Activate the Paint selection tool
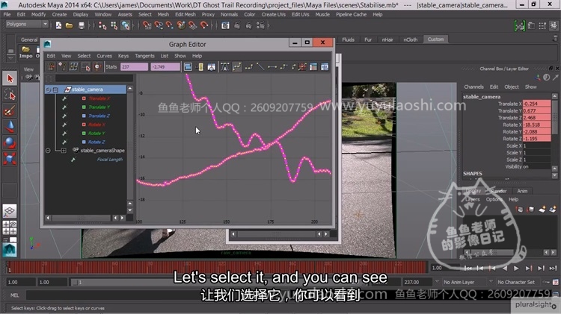This screenshot has width=561, height=314. [x=10, y=110]
